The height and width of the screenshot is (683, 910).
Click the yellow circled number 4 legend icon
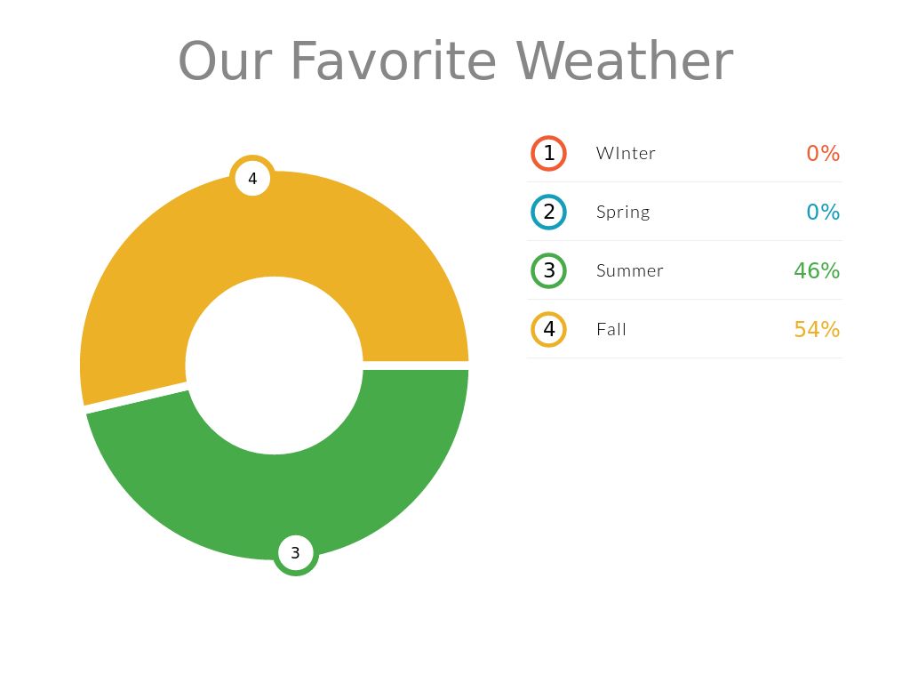pyautogui.click(x=548, y=329)
